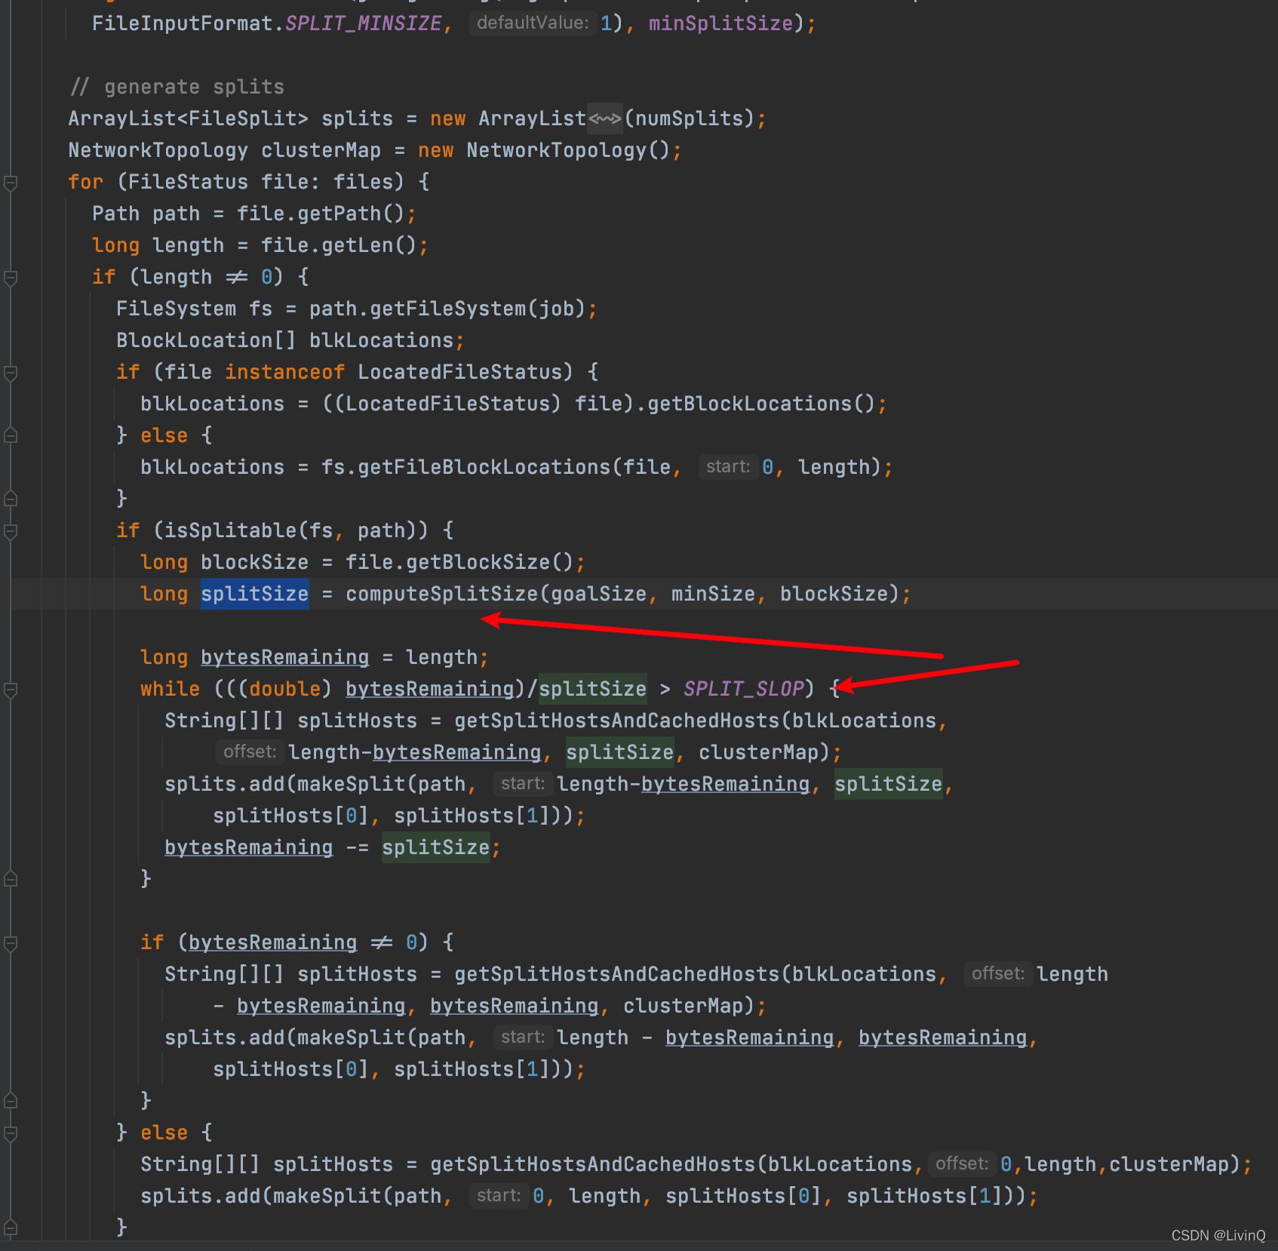
Task: Click the blockSize argument in computeSplitSize
Action: pyautogui.click(x=834, y=594)
